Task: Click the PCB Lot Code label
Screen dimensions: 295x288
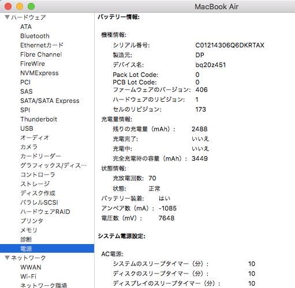Action: point(135,82)
